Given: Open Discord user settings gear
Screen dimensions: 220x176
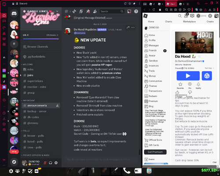Looking at the screenshot, I should pyautogui.click(x=56, y=163).
